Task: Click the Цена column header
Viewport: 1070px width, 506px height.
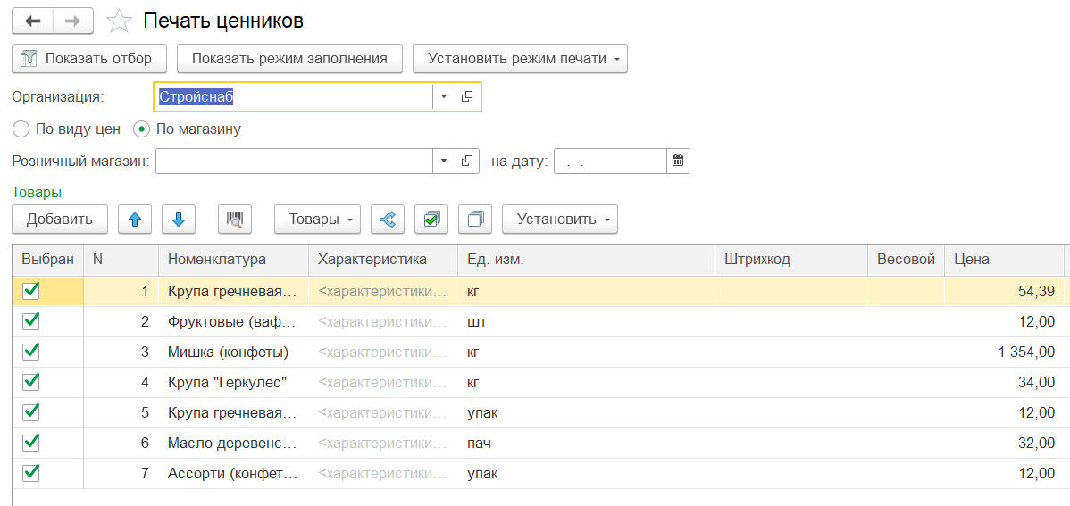Action: [1004, 260]
